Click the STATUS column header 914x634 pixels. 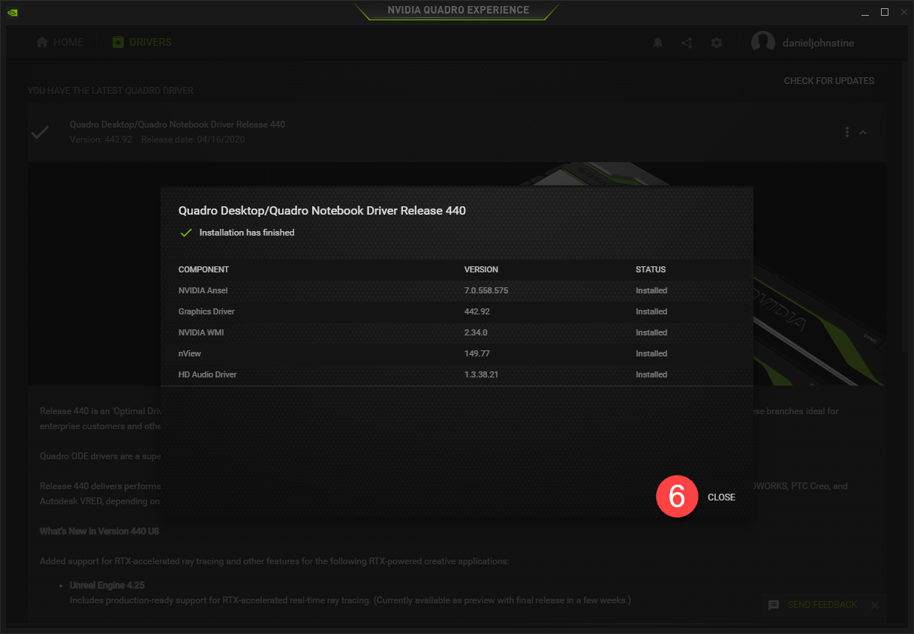pyautogui.click(x=651, y=269)
